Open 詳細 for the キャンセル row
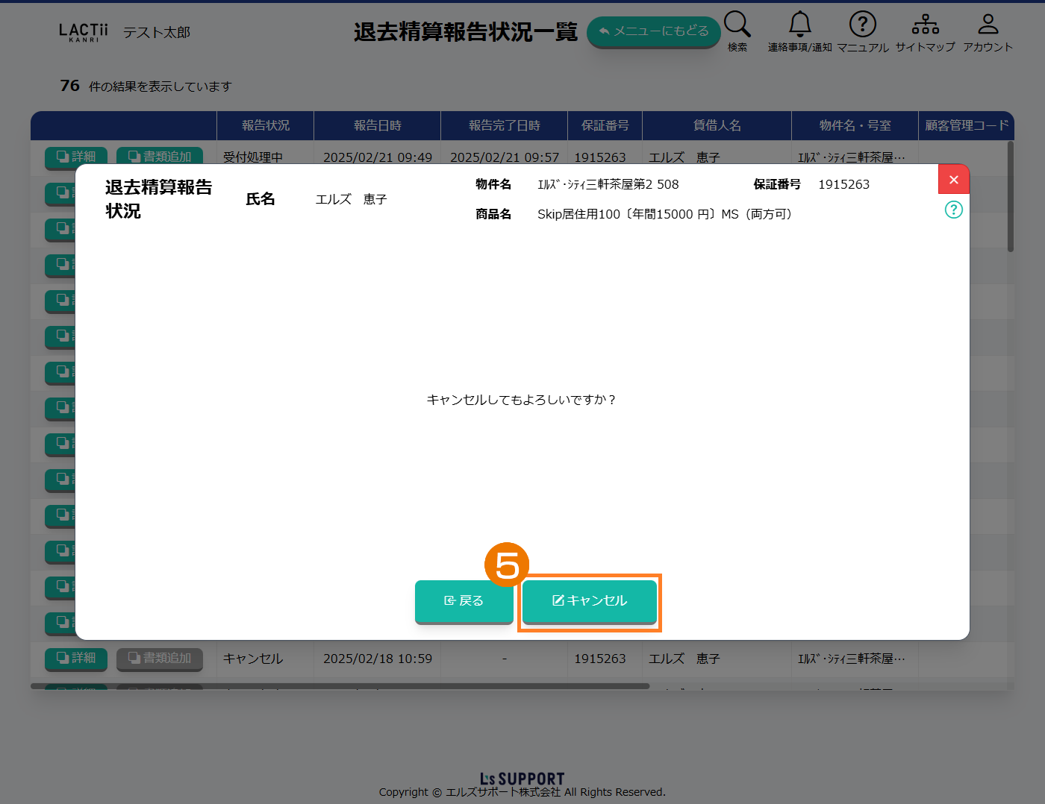 [x=76, y=659]
